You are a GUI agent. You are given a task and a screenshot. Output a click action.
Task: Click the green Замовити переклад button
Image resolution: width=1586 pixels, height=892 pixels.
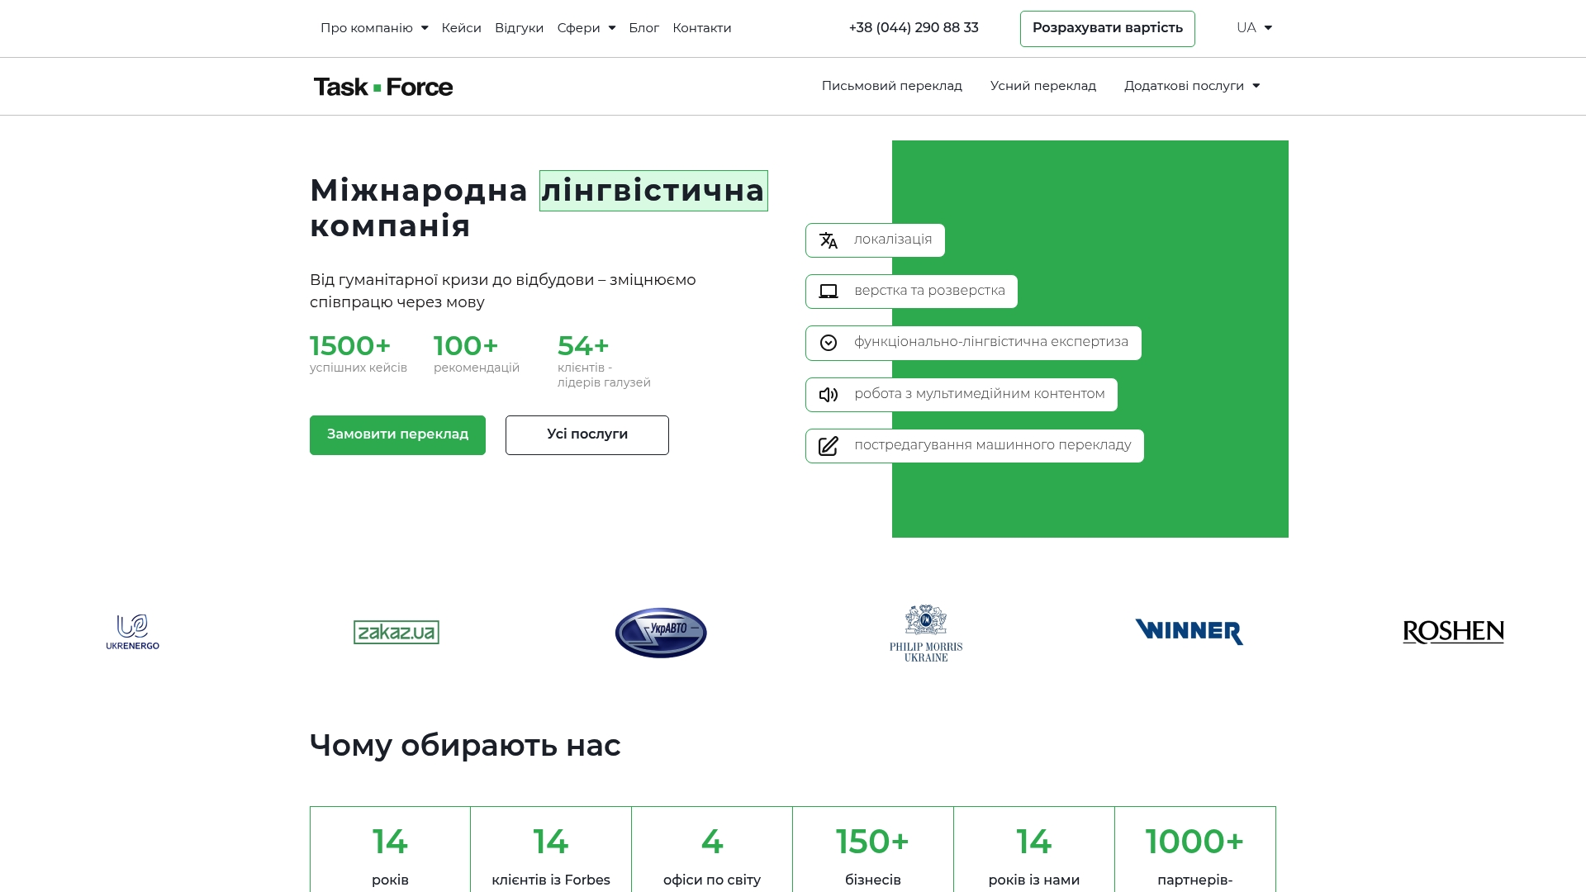[x=397, y=435]
